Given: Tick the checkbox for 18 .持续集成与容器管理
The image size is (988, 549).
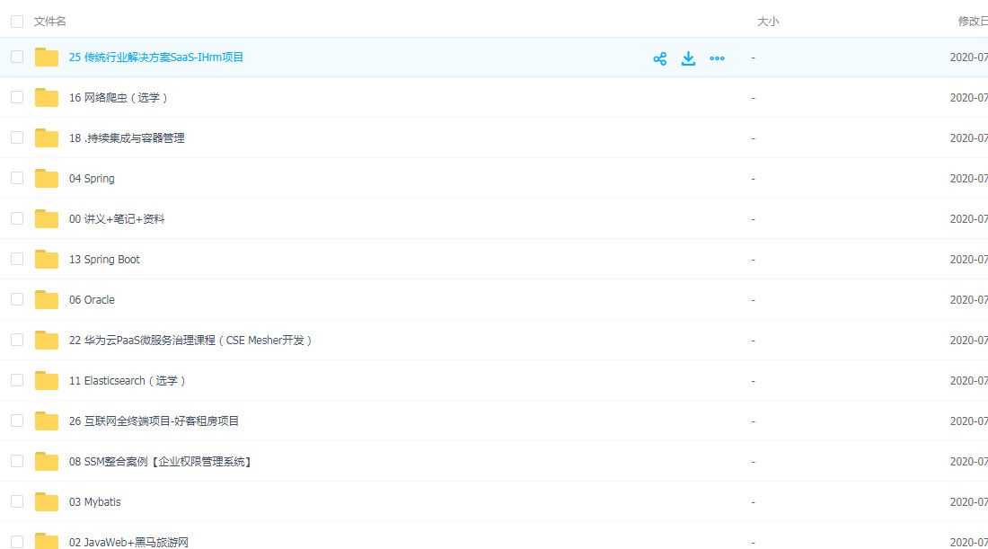Looking at the screenshot, I should [17, 137].
